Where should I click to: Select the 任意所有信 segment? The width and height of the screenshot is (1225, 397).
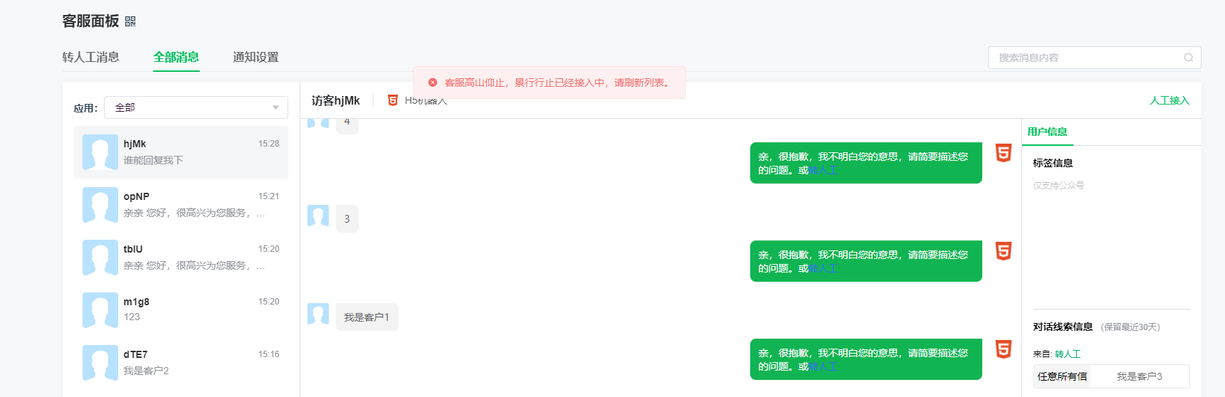point(1062,376)
